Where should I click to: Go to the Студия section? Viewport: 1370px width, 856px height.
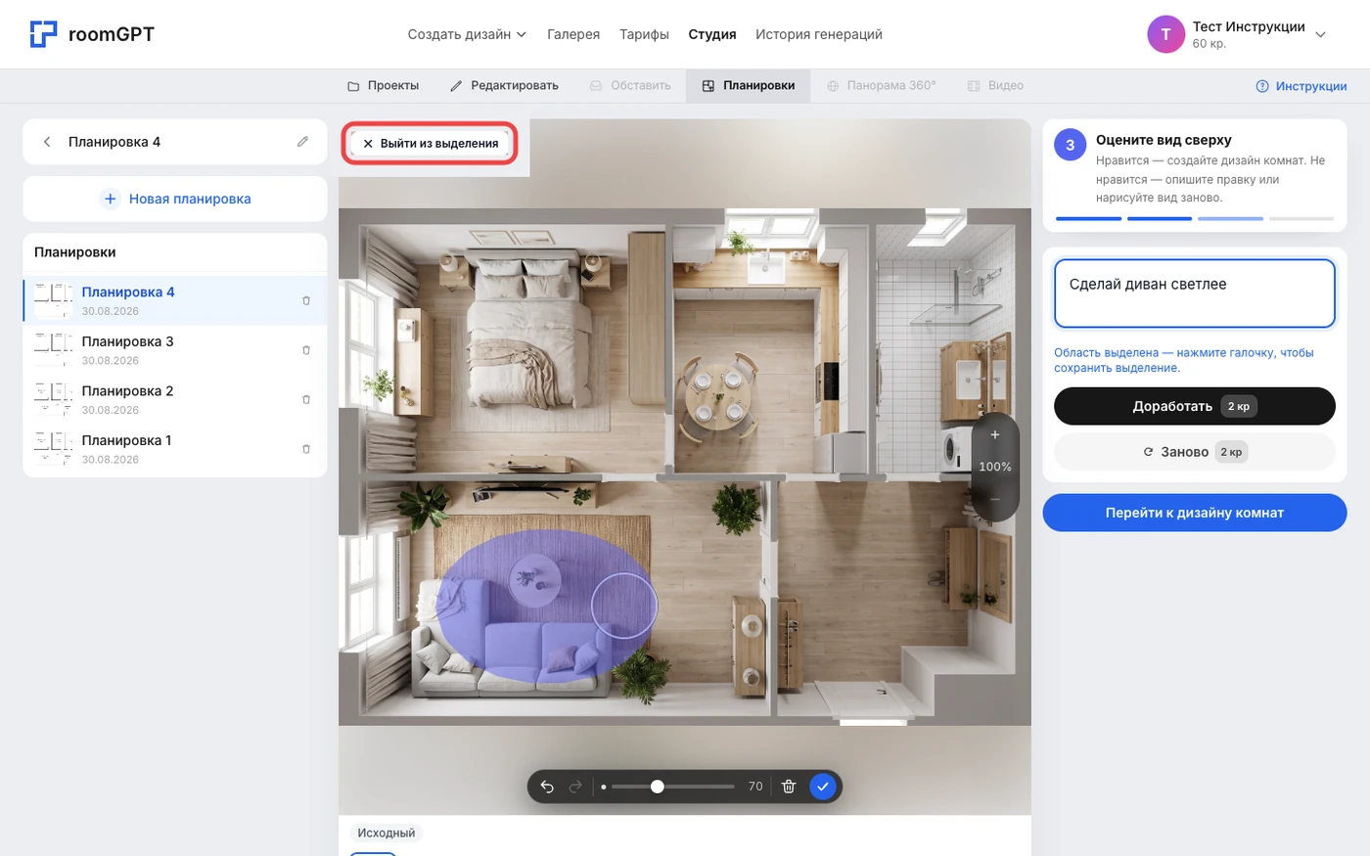(x=712, y=34)
